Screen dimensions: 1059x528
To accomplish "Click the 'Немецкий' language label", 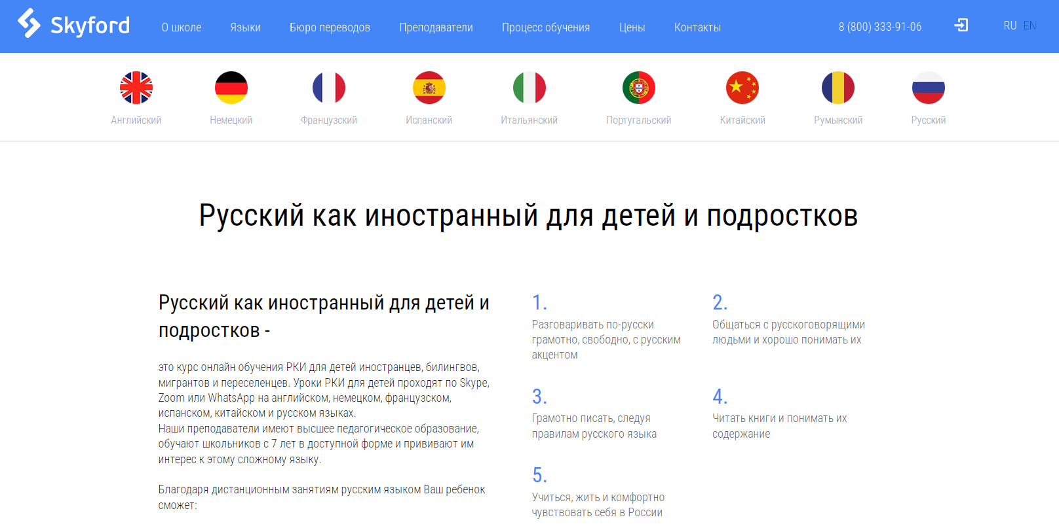I will pyautogui.click(x=231, y=120).
